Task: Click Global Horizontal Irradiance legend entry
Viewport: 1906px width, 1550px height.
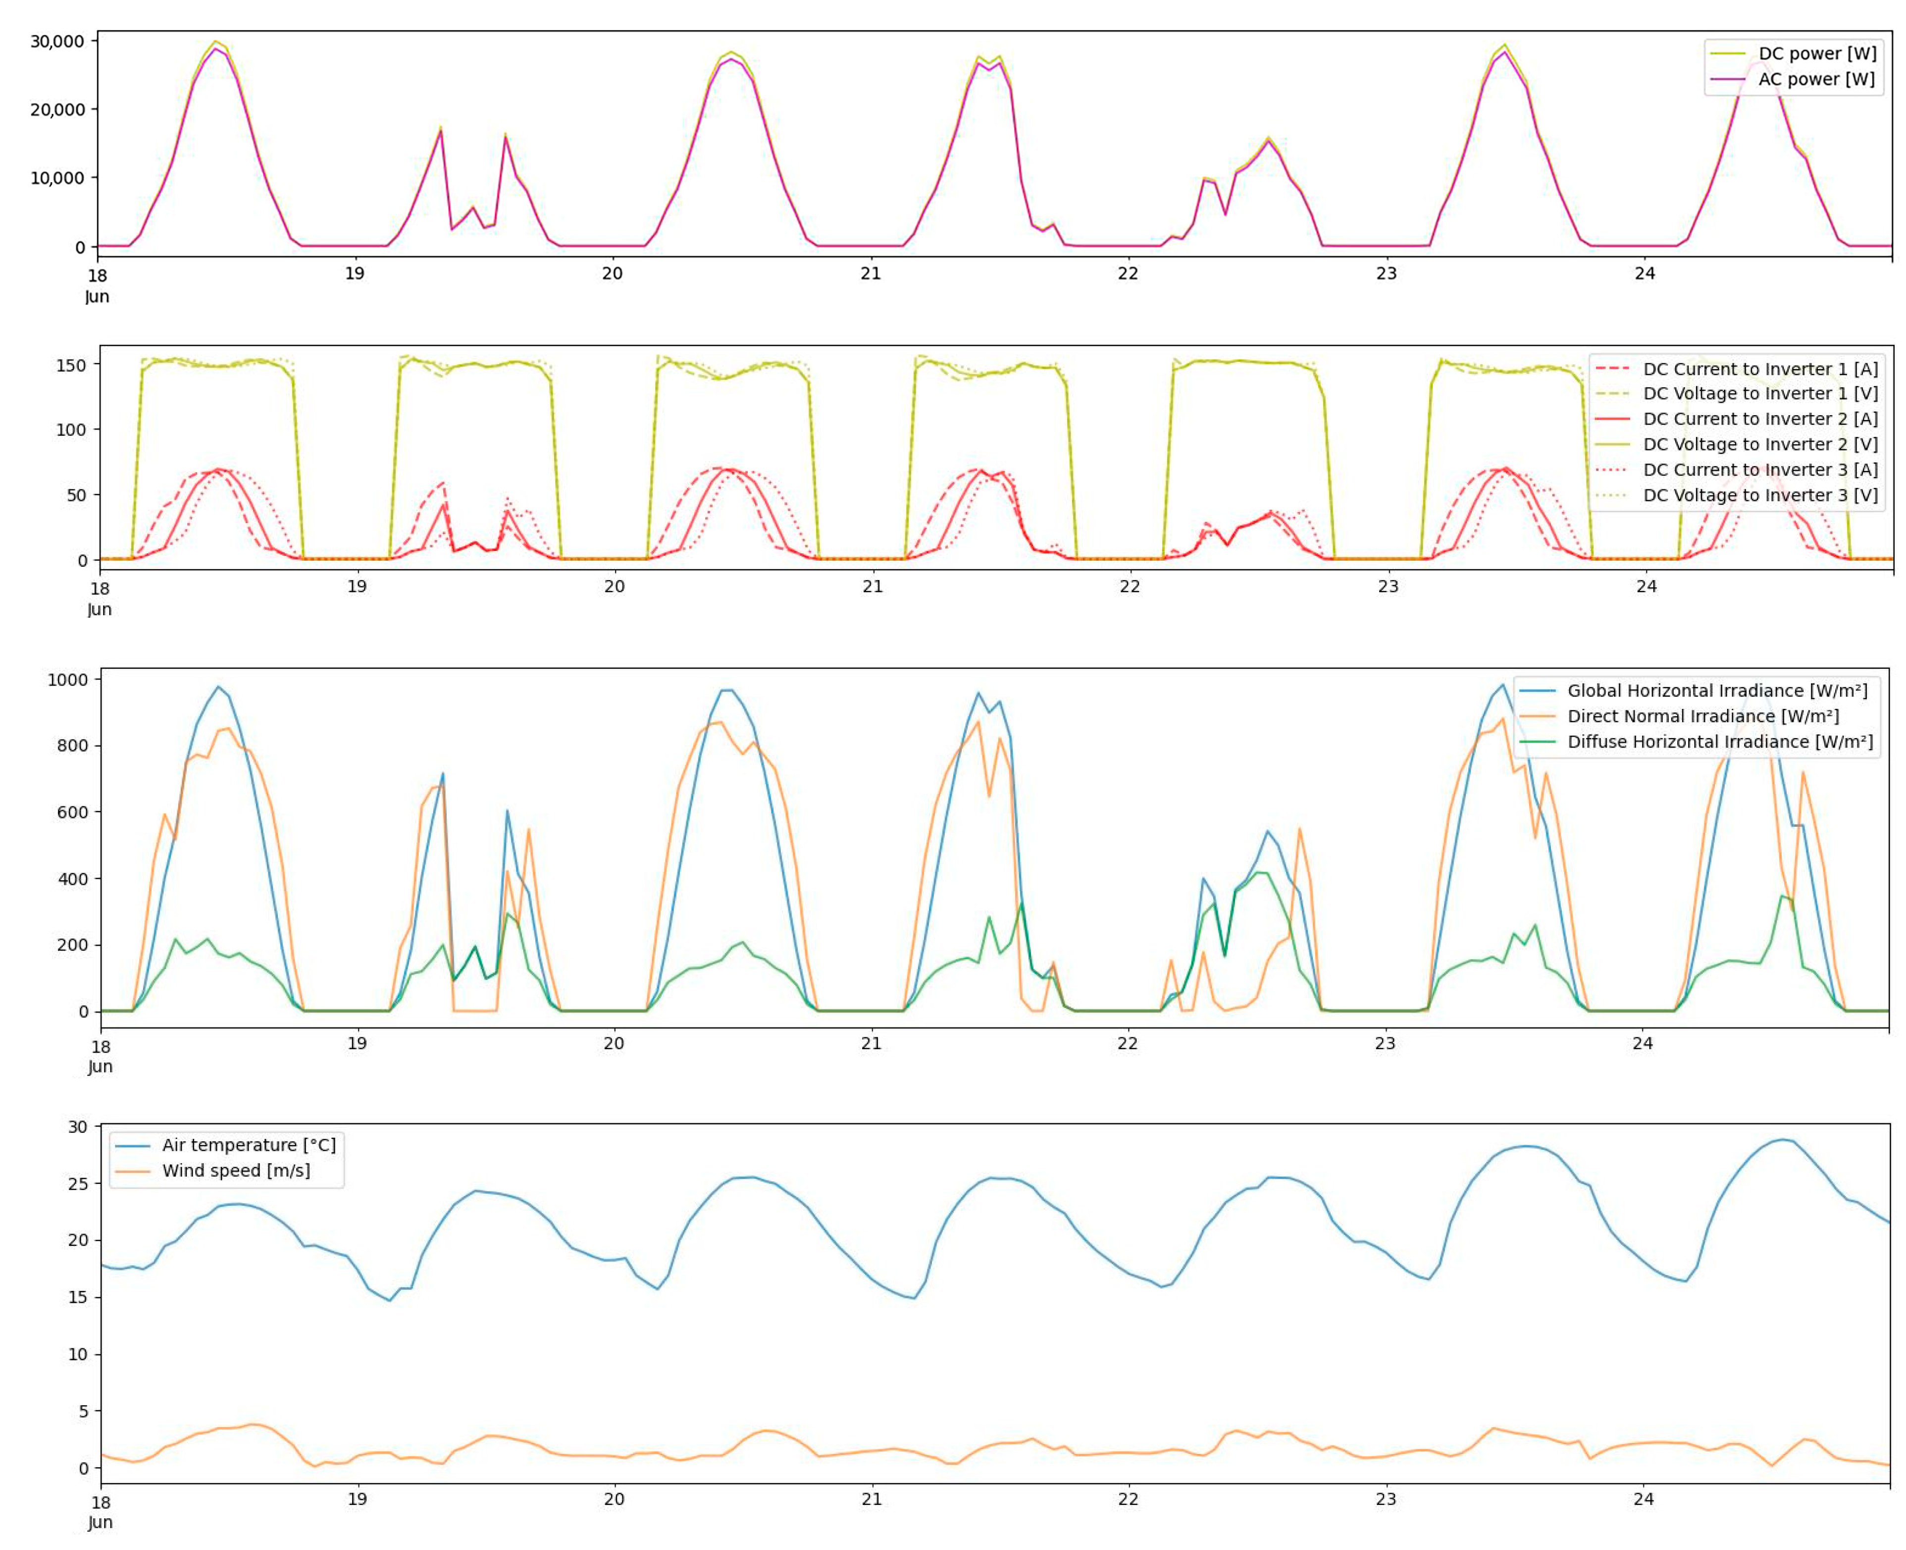Action: coord(1717,690)
